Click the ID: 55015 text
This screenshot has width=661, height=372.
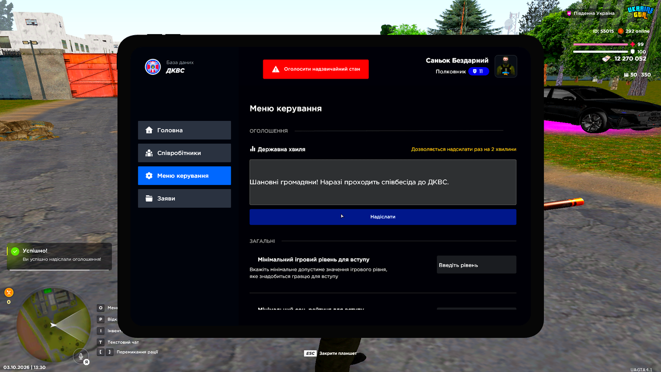tap(603, 31)
